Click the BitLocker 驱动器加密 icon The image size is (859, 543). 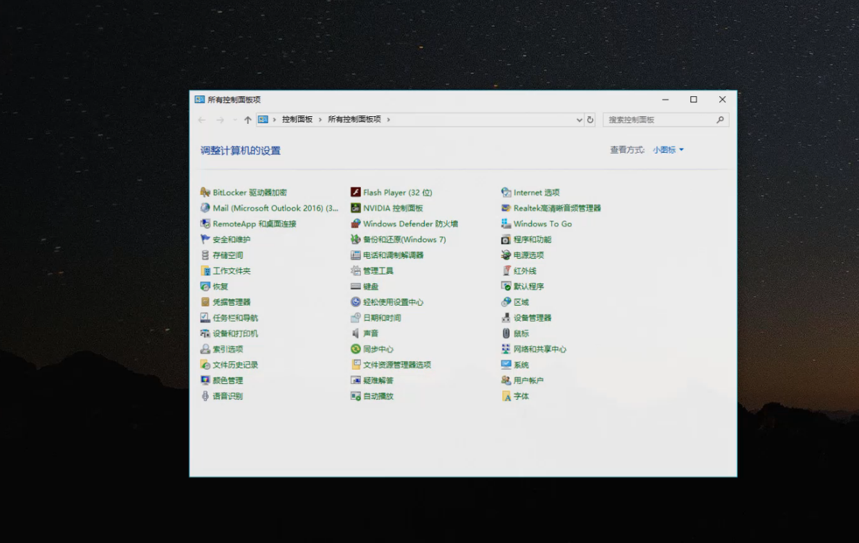click(x=205, y=192)
